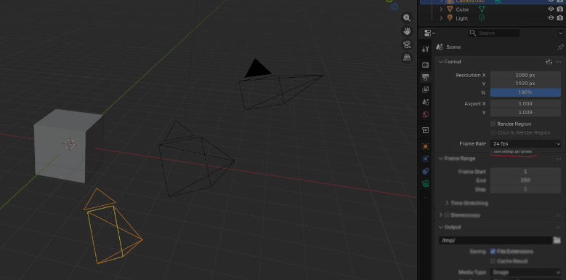This screenshot has width=566, height=280.
Task: Click the properties Search field
Action: 494,33
